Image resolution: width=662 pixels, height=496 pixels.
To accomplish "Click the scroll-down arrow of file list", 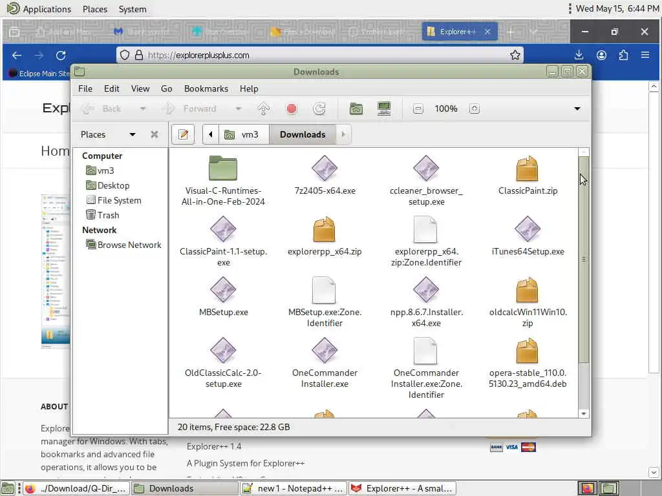I will 584,414.
